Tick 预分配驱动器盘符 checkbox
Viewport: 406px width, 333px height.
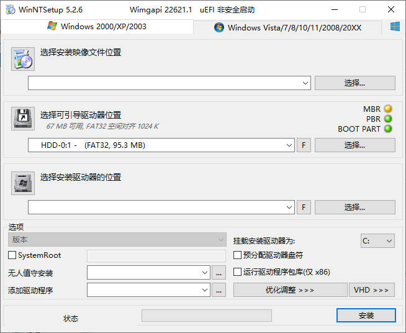tap(237, 255)
